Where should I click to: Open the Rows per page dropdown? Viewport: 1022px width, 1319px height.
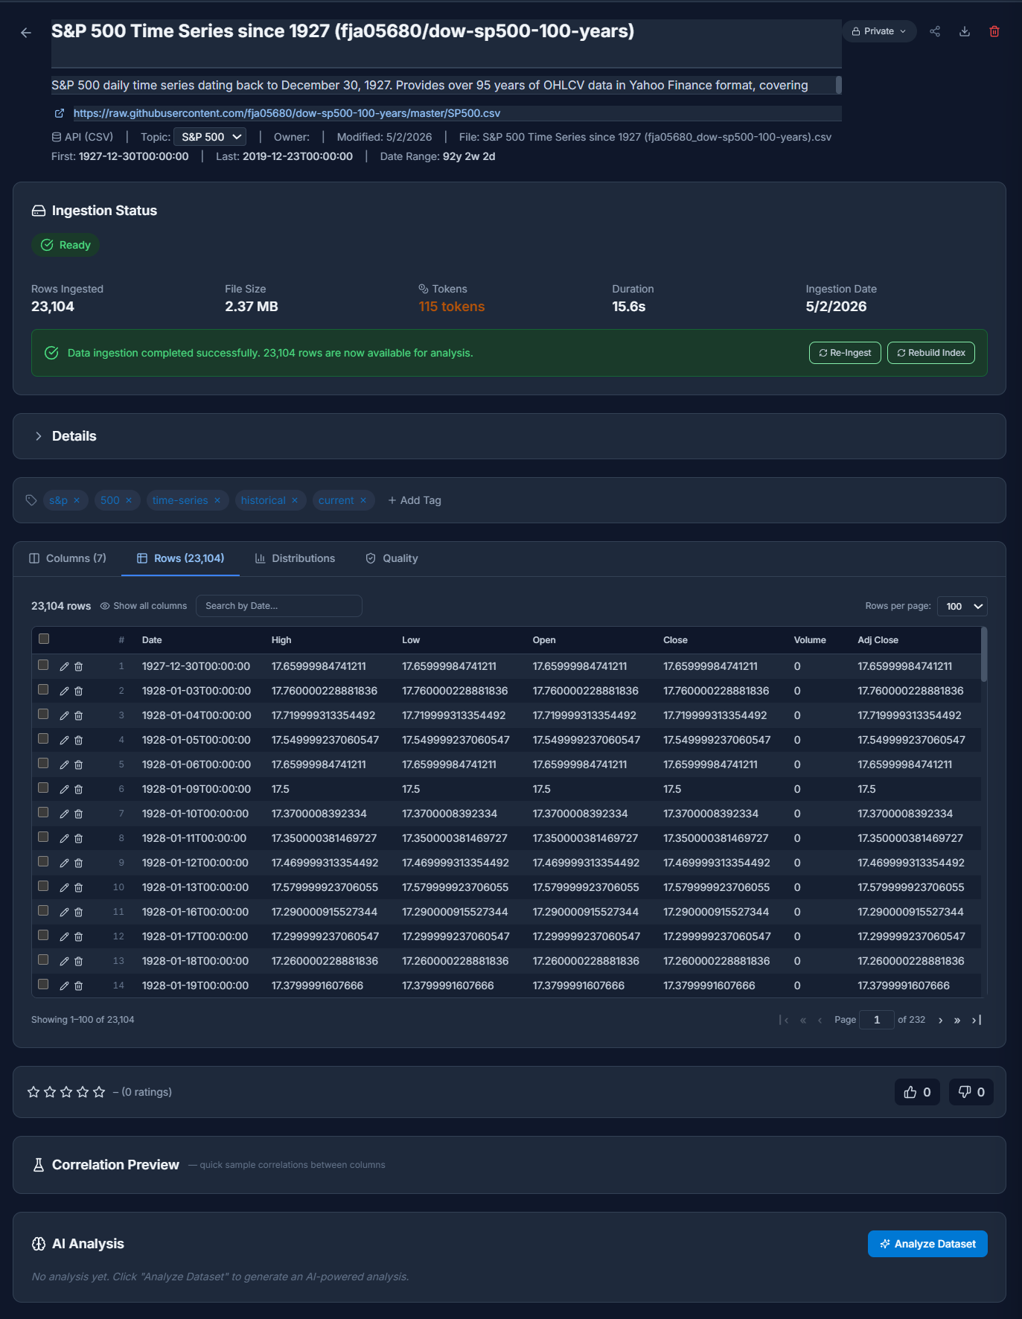(x=962, y=606)
